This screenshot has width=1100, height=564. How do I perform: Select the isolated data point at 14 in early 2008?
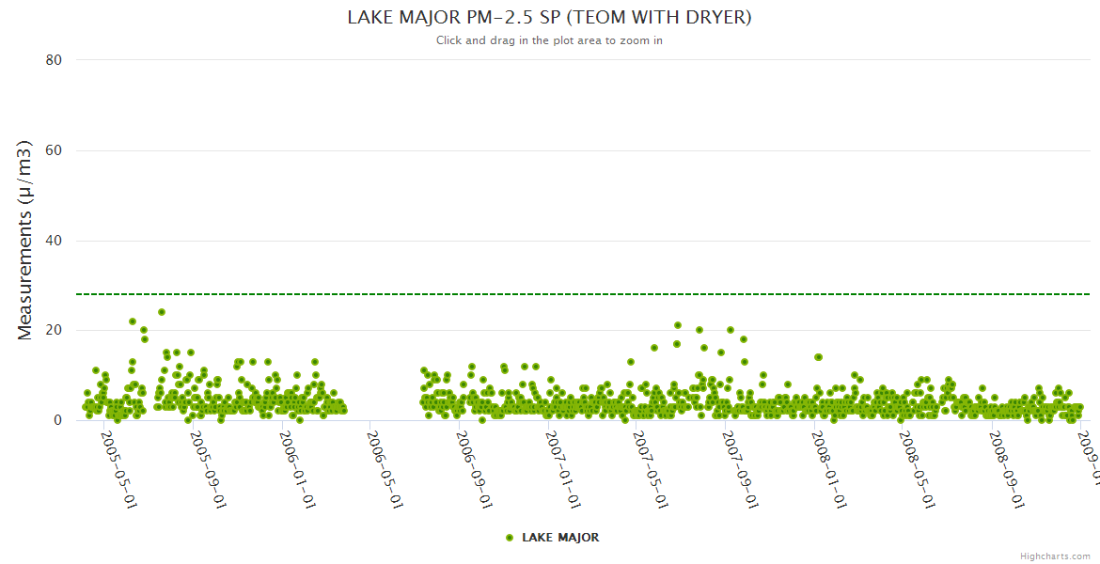[x=819, y=357]
